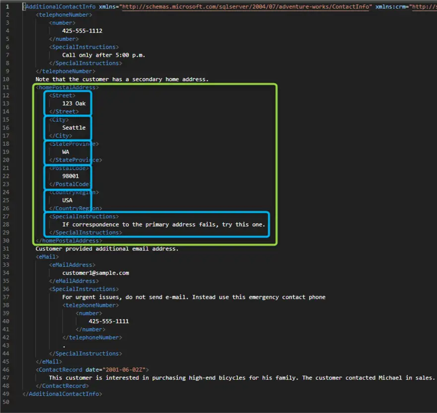Click the 'Customer provided additional email address' text
The height and width of the screenshot is (413, 437).
point(107,248)
